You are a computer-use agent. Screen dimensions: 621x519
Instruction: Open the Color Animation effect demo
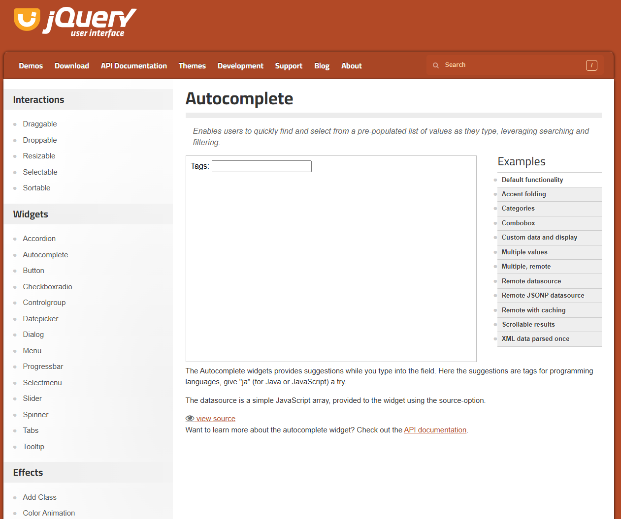pyautogui.click(x=49, y=513)
